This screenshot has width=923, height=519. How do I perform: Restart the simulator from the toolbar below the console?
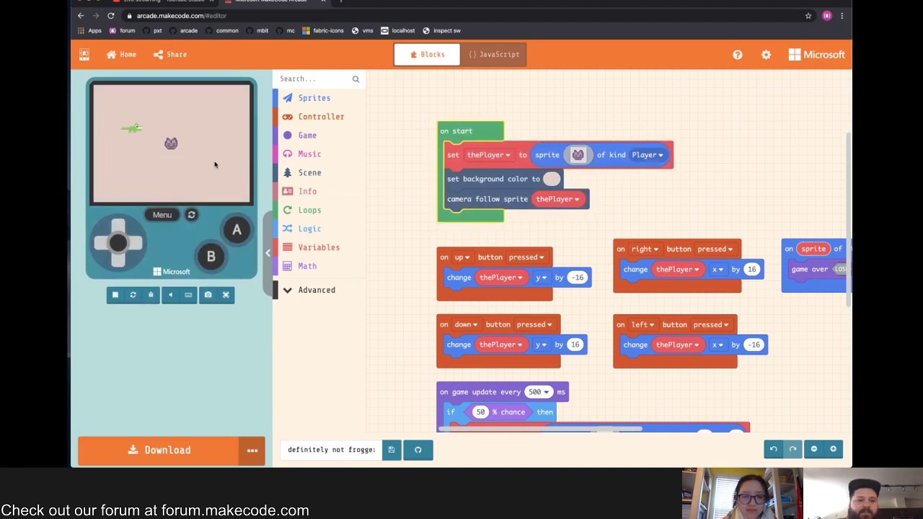(133, 295)
